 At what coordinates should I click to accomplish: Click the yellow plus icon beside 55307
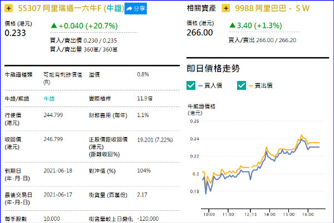point(8,8)
